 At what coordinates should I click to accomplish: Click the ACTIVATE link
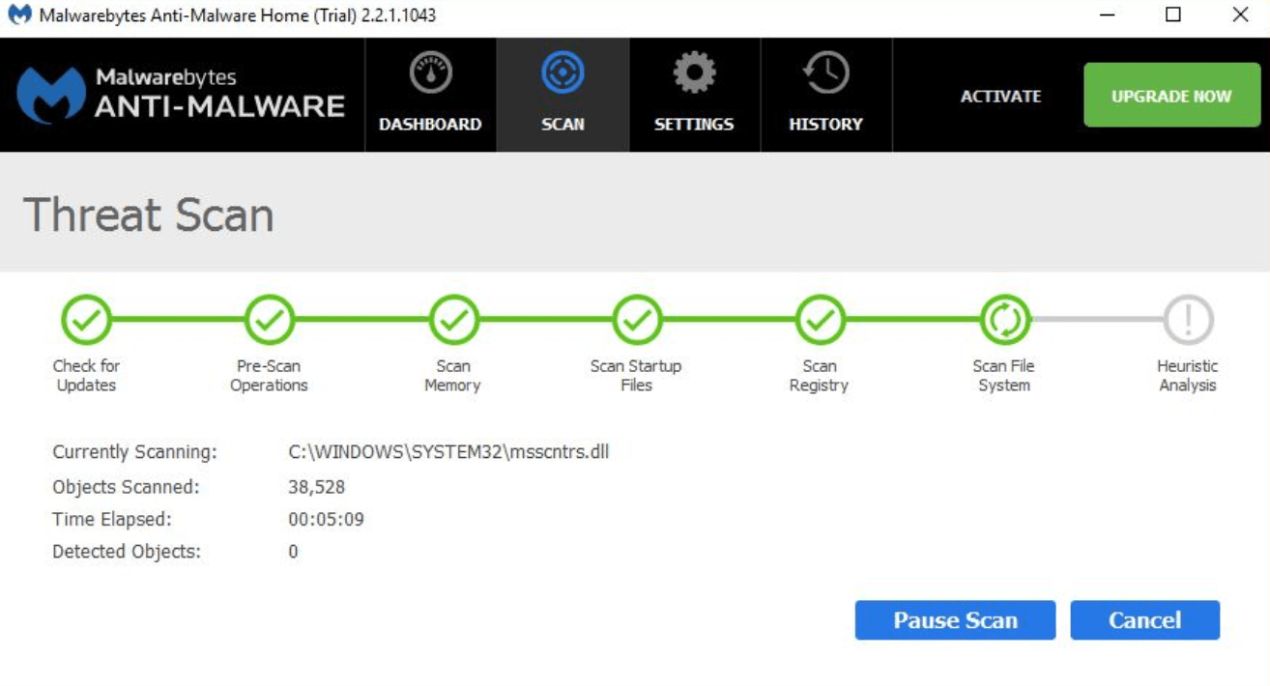(1000, 97)
